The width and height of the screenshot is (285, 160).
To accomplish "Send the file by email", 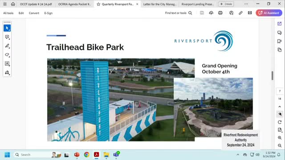I will coord(250,13).
